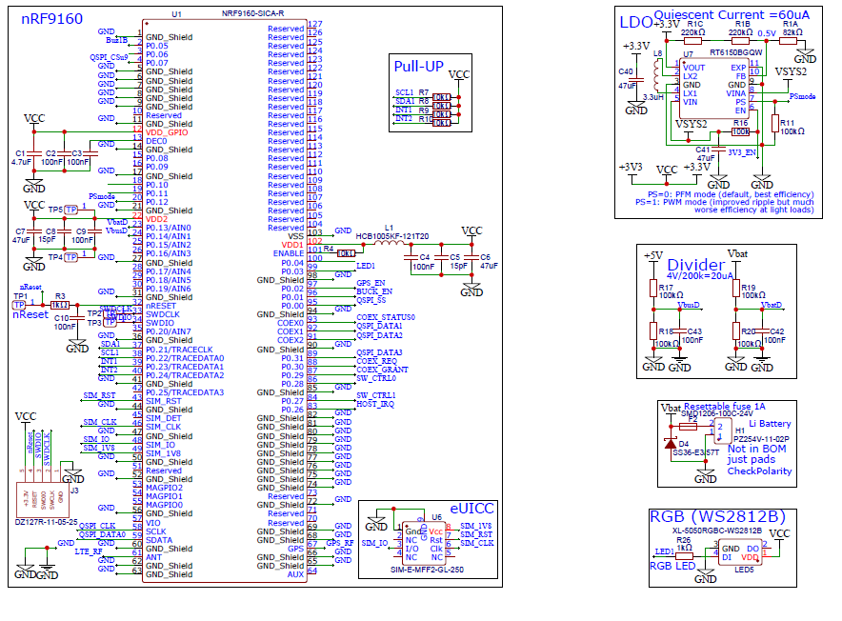Select the AUX pin name
The image size is (842, 621).
[x=295, y=574]
